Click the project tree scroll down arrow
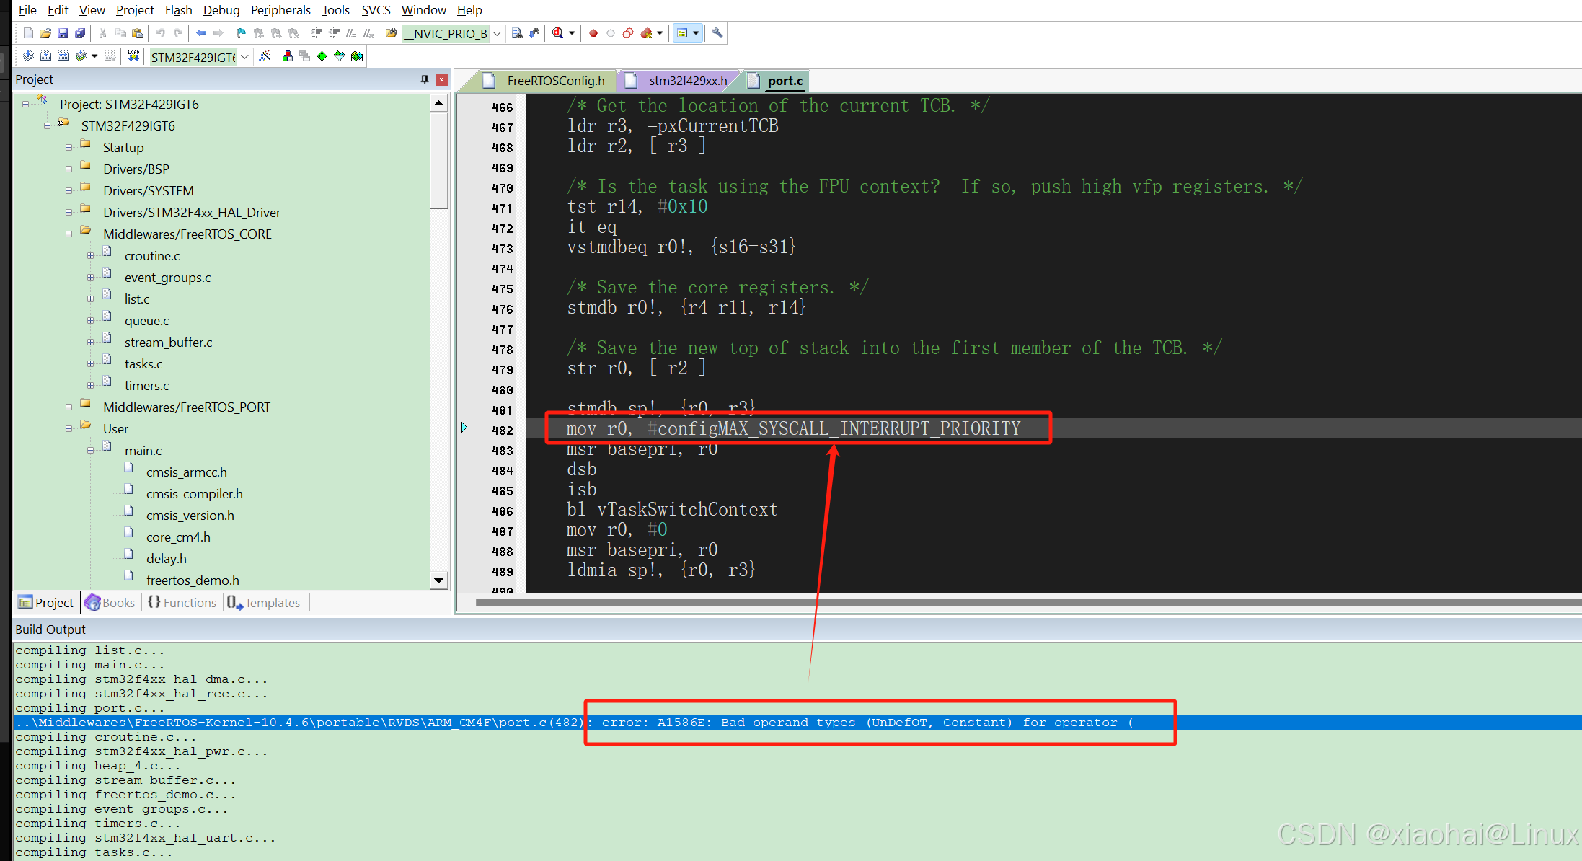This screenshot has height=861, width=1582. [x=438, y=580]
